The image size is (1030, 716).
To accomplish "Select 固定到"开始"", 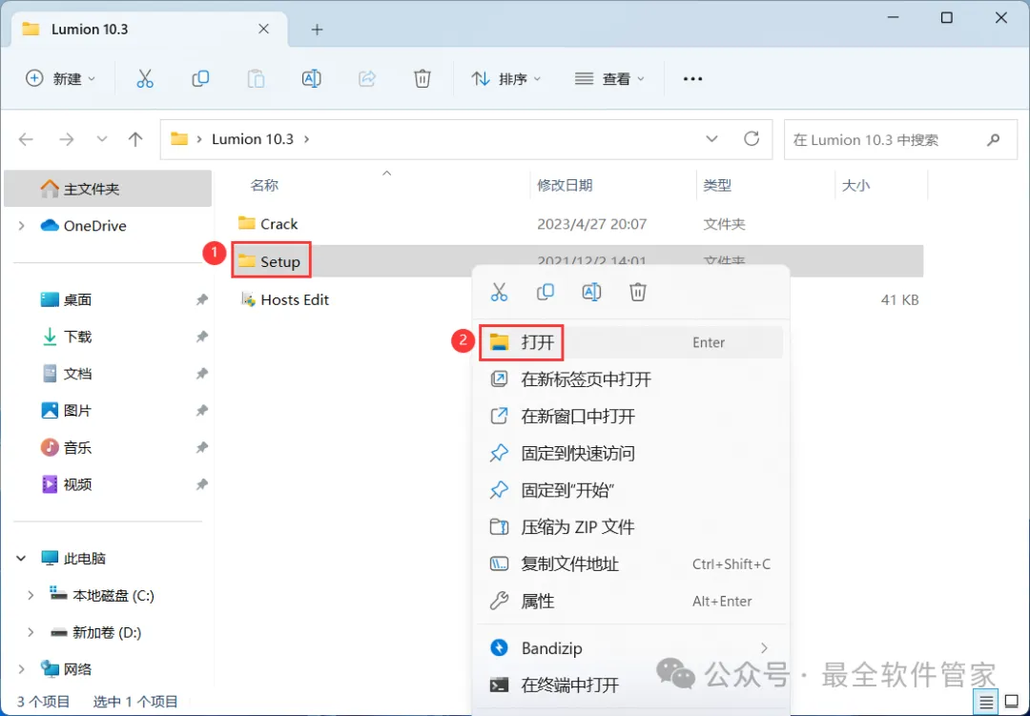I will pyautogui.click(x=630, y=490).
